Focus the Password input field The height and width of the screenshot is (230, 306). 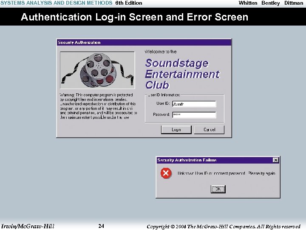(194, 115)
